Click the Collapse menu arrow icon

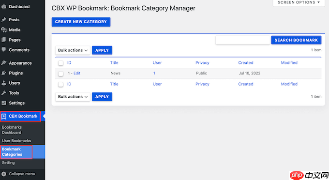(3, 174)
